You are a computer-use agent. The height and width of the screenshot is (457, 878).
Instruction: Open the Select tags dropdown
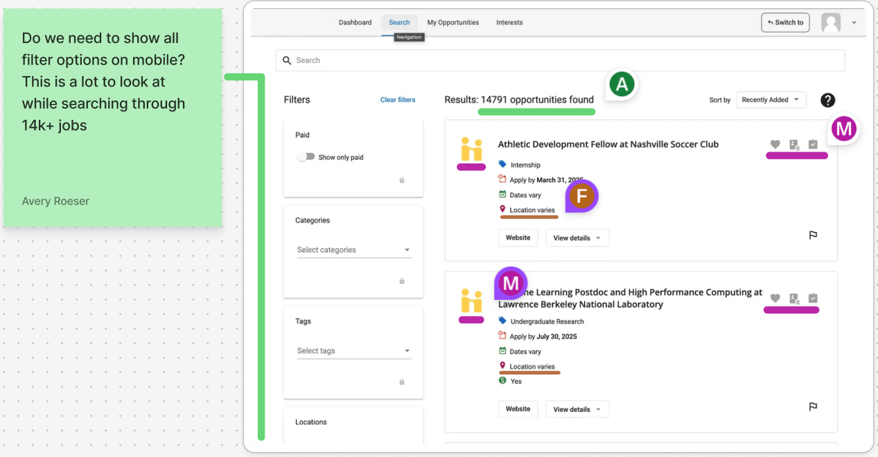[353, 351]
